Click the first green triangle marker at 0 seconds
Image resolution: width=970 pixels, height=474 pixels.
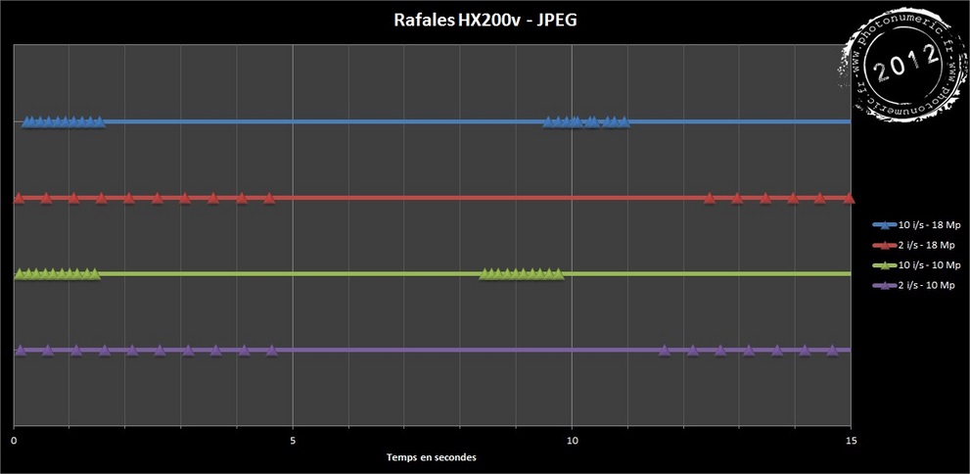pos(19,273)
